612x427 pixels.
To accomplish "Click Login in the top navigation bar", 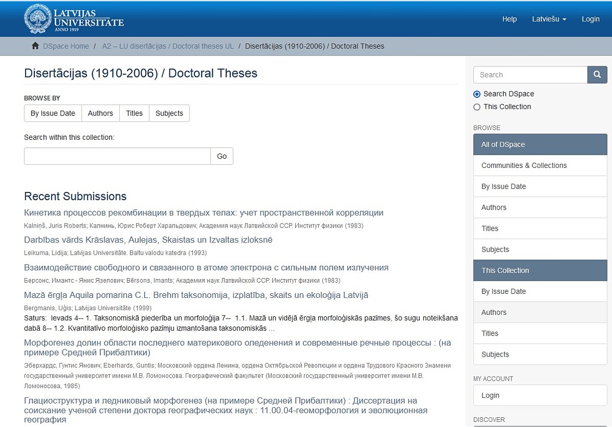I will click(591, 19).
